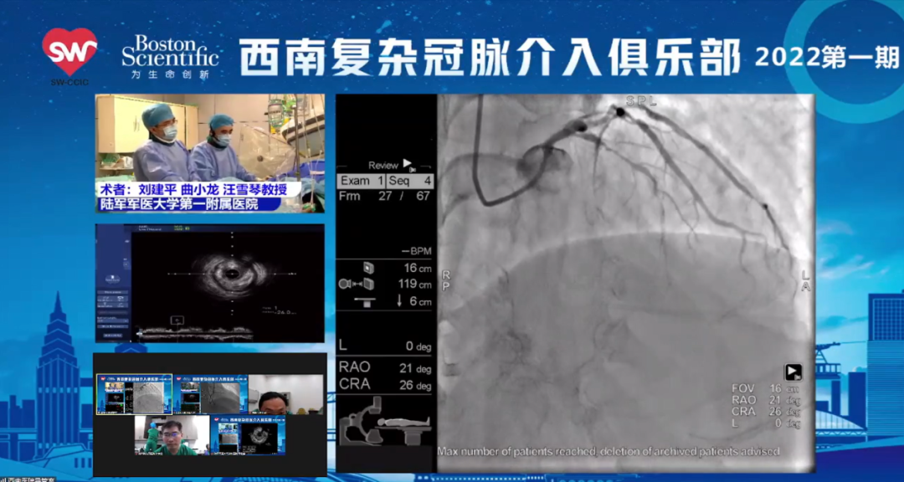Click the L 0 deg overlay on the angiogram

[x=766, y=423]
